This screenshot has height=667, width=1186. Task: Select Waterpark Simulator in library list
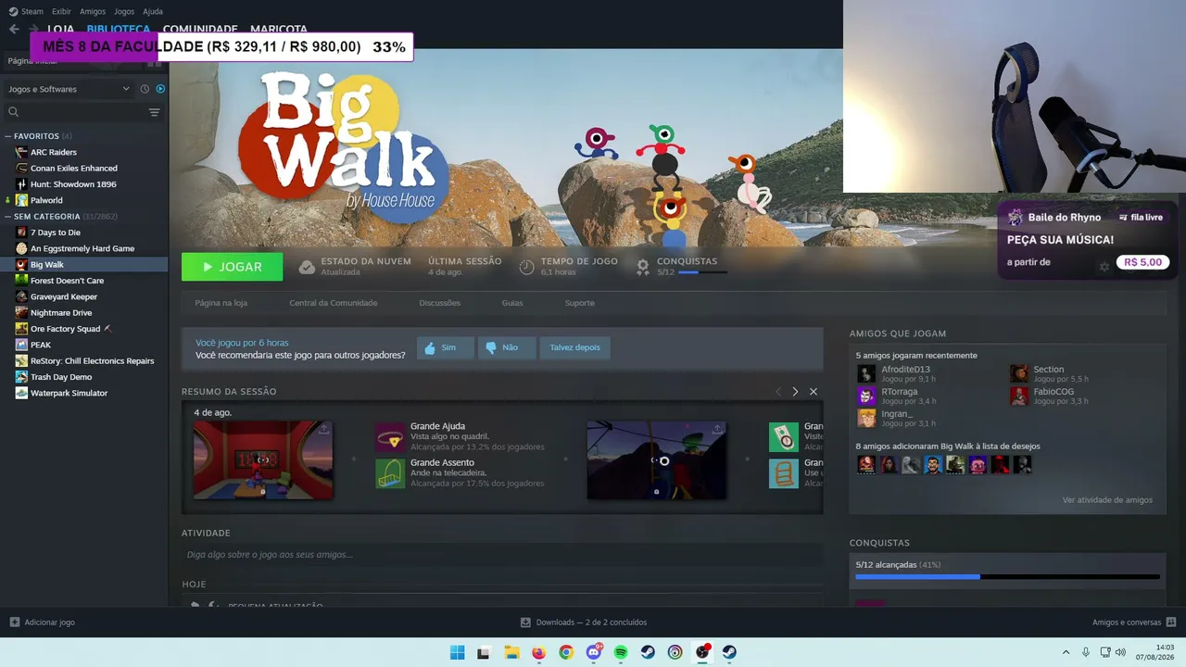[69, 393]
